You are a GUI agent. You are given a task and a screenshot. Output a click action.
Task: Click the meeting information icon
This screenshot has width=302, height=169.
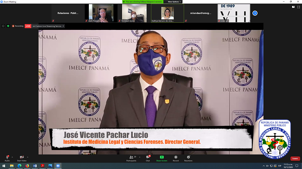point(3,26)
